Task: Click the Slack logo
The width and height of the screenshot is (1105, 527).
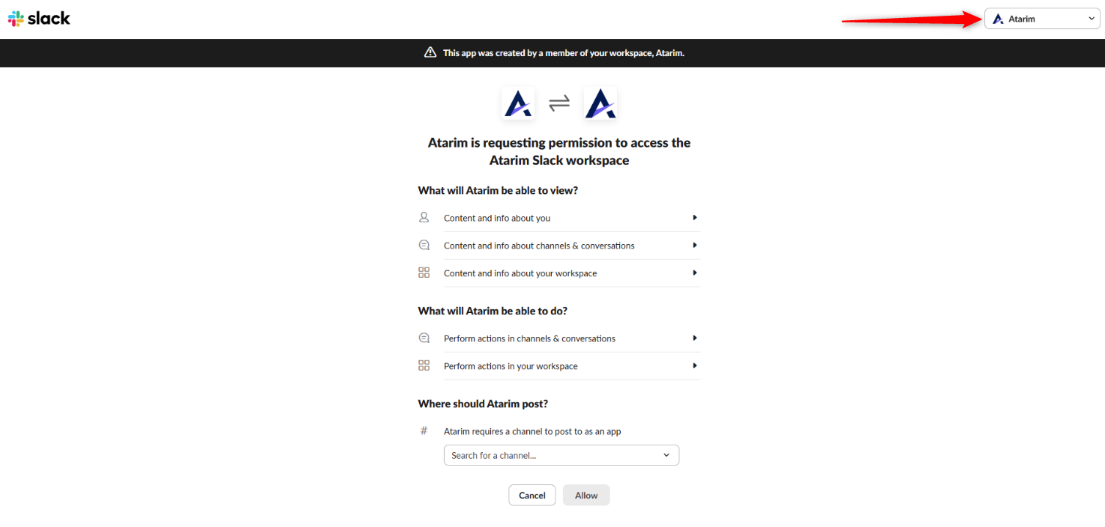Action: (39, 19)
